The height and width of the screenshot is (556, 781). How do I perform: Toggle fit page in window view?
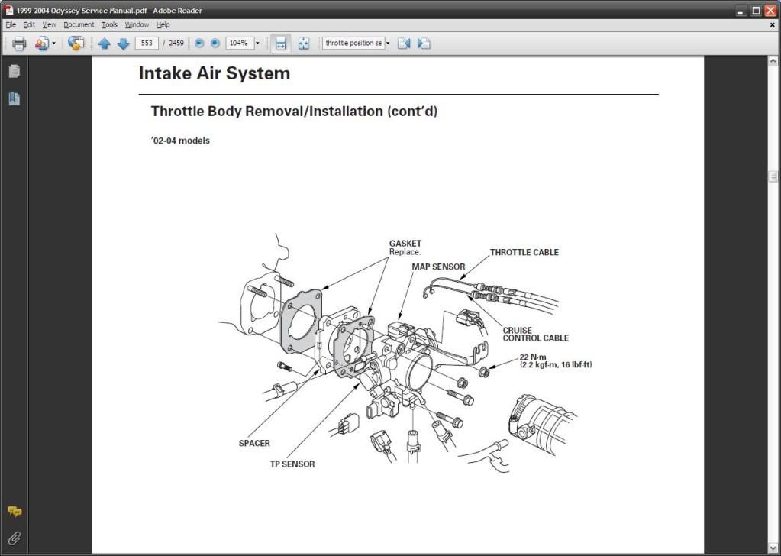click(303, 43)
